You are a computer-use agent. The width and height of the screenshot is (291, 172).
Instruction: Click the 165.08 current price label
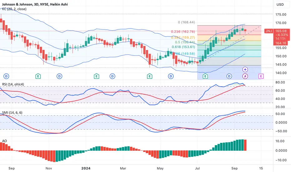point(281,31)
